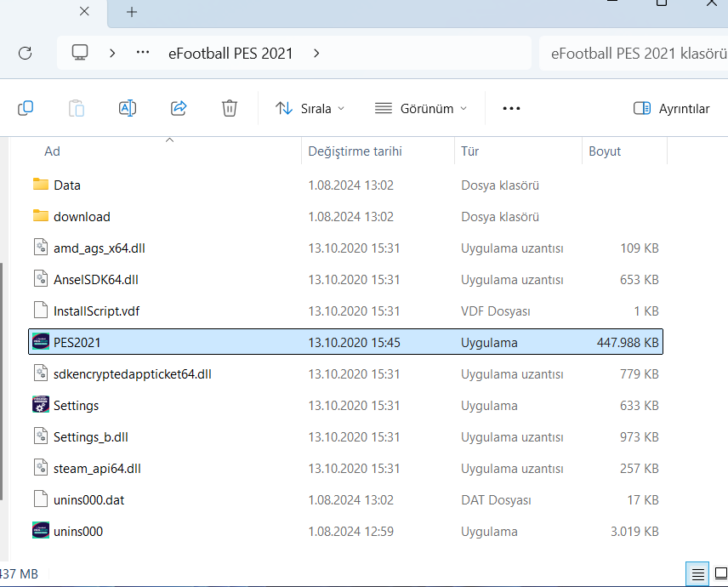The image size is (728, 587).
Task: Select the unins000 application icon
Action: (x=41, y=530)
